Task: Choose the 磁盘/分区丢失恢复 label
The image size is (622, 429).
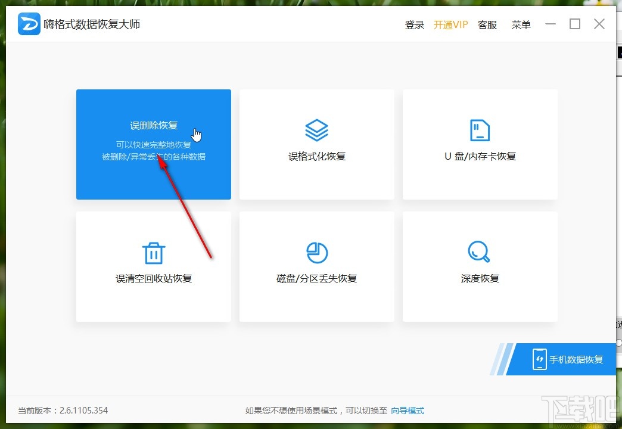Action: point(316,279)
